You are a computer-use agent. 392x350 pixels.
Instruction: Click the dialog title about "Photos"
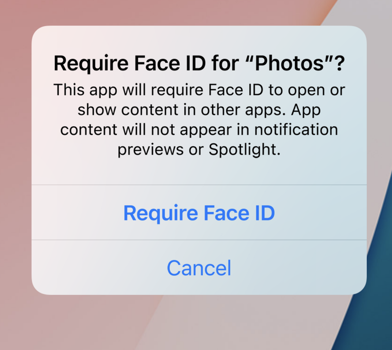coord(199,63)
